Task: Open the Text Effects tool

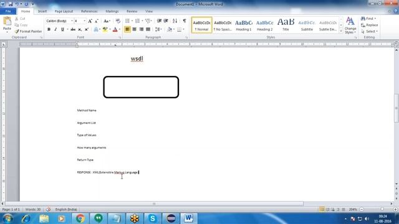Action: [x=96, y=29]
